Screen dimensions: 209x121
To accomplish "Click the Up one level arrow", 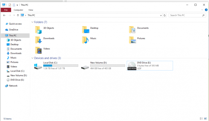I will 18,15.
